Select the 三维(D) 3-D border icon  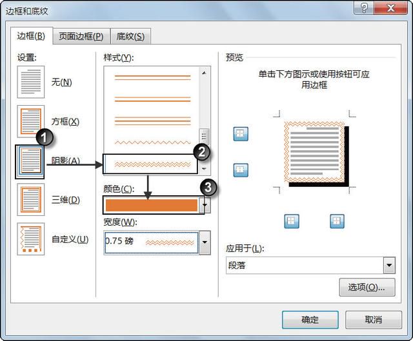click(x=31, y=199)
